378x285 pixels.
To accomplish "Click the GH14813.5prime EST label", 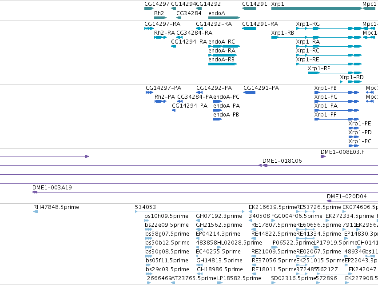I will click(x=219, y=261).
